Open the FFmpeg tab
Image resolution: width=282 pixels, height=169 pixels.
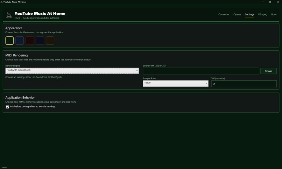(262, 14)
